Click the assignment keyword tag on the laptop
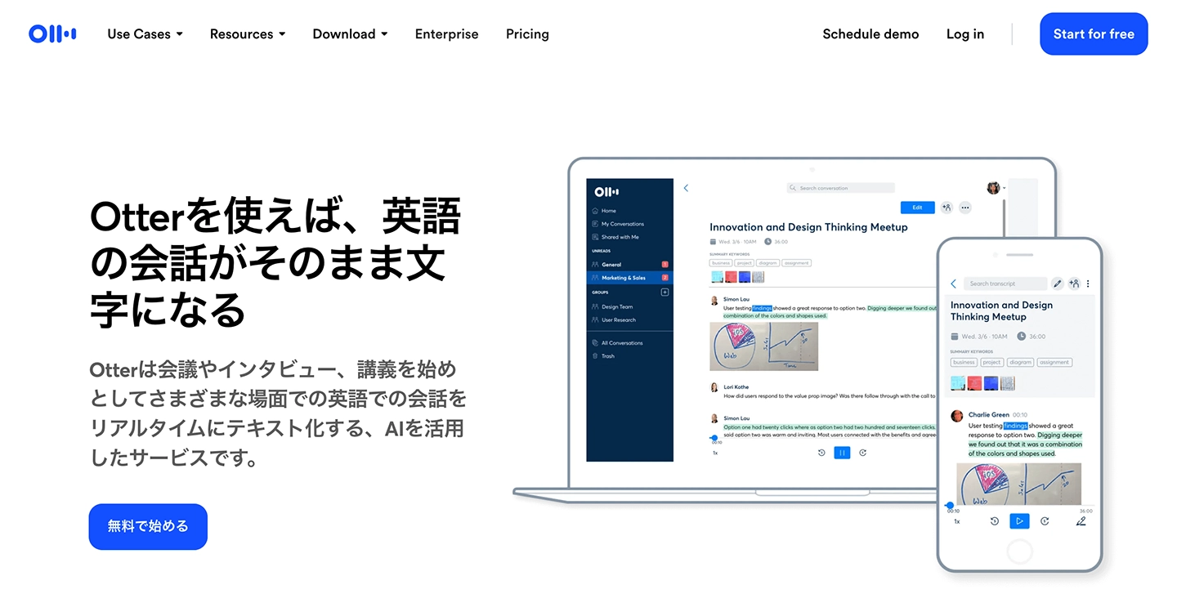Screen dimensions: 1177x603 (x=797, y=263)
